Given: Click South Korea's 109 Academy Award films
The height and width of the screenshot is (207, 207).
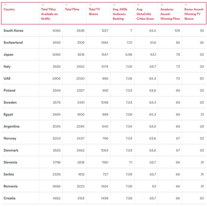Looking at the screenshot, I should pyautogui.click(x=177, y=31).
